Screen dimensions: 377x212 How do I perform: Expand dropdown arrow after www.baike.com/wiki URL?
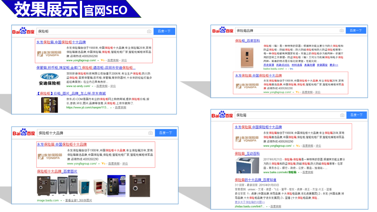coord(298,172)
